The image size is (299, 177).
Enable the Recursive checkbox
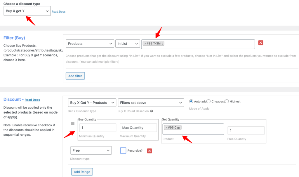(x=123, y=151)
